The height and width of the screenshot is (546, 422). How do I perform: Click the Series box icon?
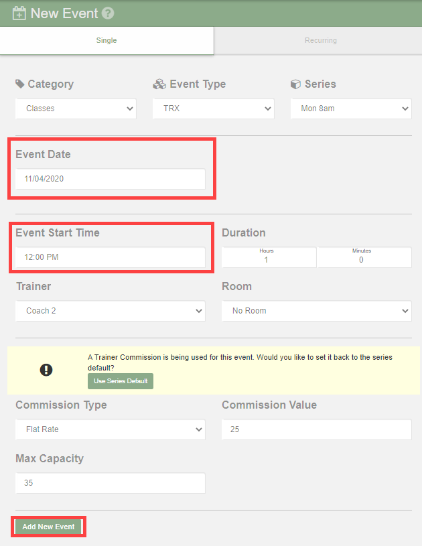[x=295, y=84]
